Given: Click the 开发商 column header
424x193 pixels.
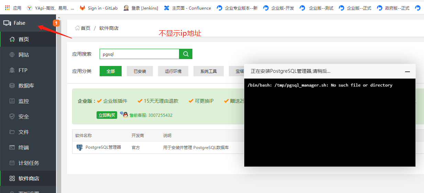Looking at the screenshot, I should (x=138, y=136).
